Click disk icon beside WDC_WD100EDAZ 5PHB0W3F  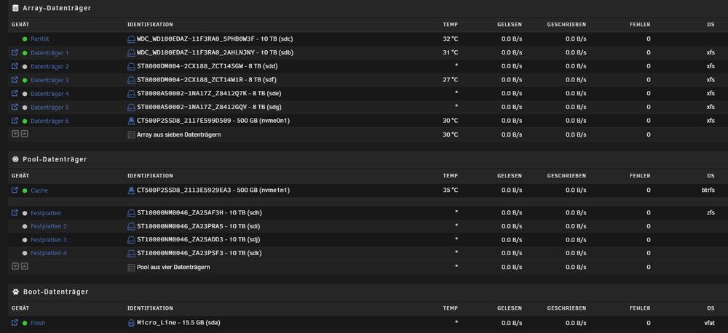coord(131,39)
